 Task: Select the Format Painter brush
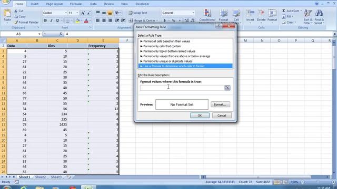click(x=16, y=22)
